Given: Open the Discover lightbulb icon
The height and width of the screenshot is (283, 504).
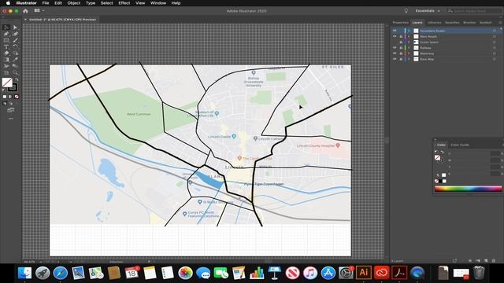Looking at the screenshot, I should 406,10.
